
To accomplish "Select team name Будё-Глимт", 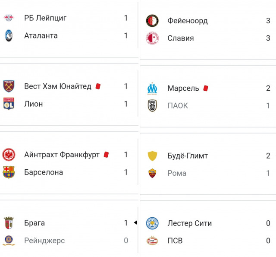I will (x=188, y=156).
